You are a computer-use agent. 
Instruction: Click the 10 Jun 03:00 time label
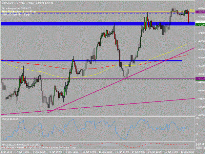(89, 152)
